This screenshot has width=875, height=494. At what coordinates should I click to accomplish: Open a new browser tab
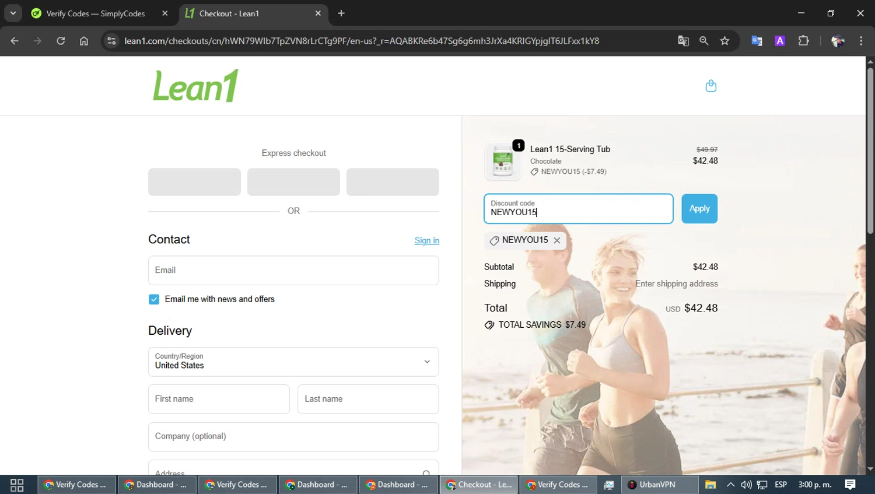[341, 13]
